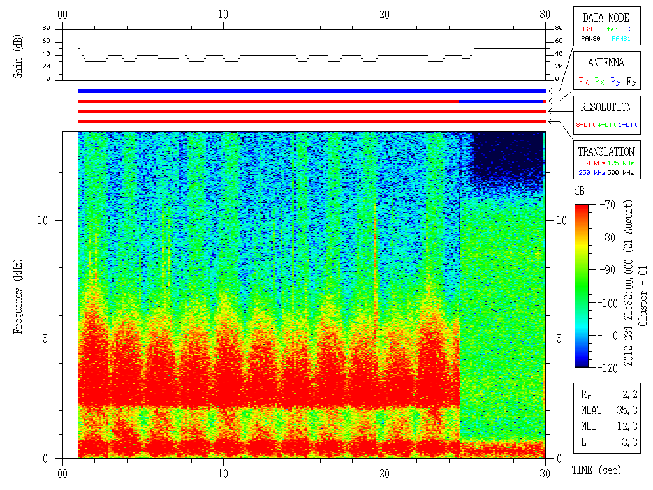Click the cyan PAN81 label

point(621,39)
